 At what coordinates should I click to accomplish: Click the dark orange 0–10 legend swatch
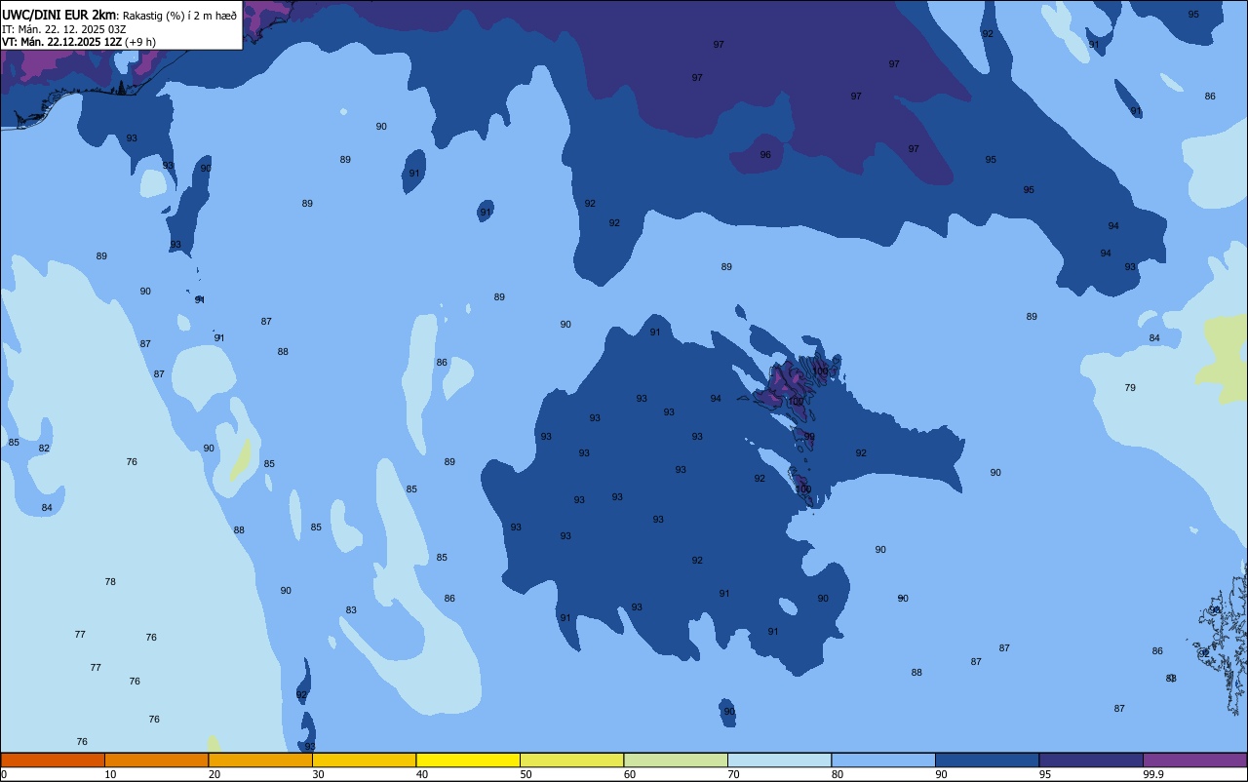pyautogui.click(x=53, y=760)
